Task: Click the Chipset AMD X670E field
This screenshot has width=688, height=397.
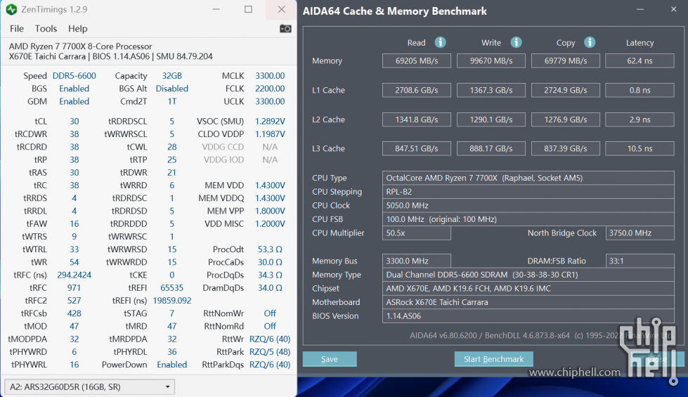Action: pos(528,288)
